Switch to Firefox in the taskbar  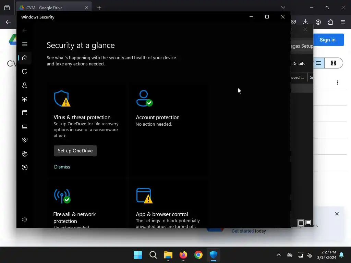pos(183,255)
